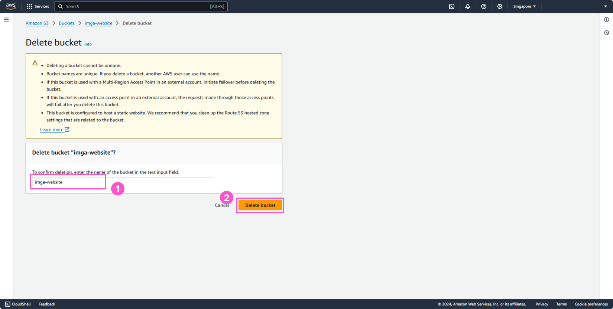The height and width of the screenshot is (309, 613).
Task: Click the Feedback link in footer
Action: point(47,304)
